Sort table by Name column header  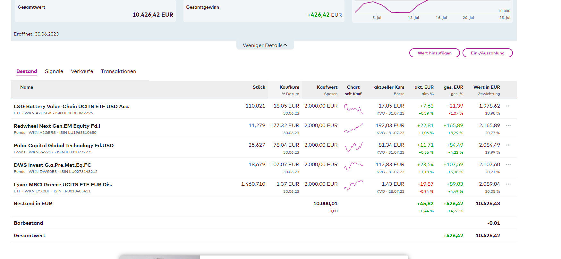pos(27,87)
